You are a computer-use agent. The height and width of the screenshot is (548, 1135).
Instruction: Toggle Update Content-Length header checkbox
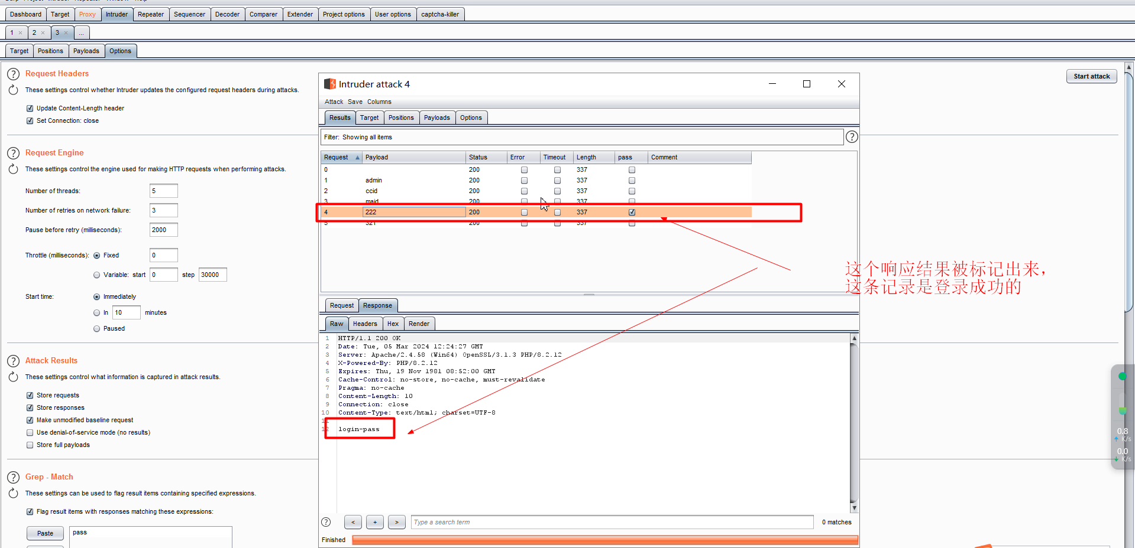(30, 109)
